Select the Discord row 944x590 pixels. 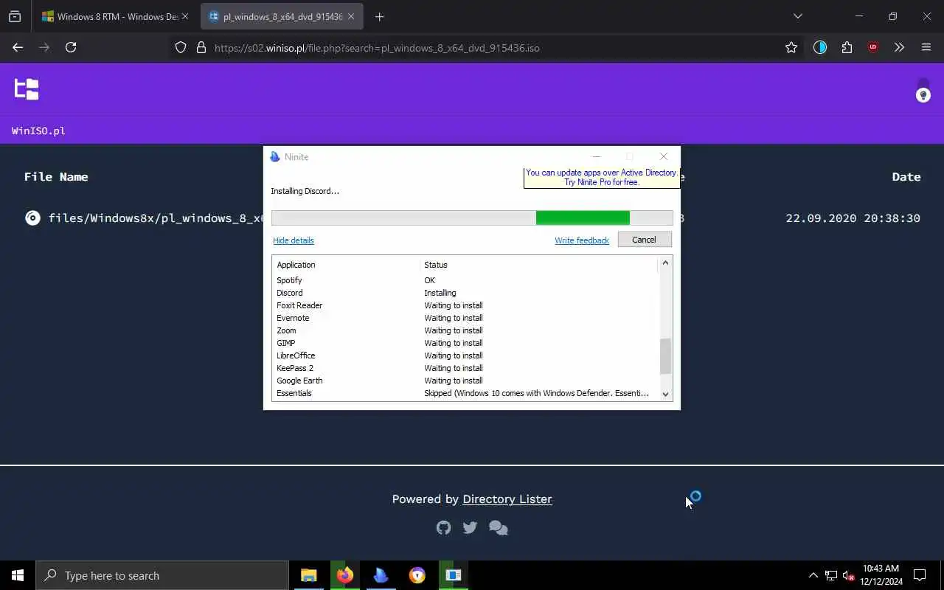[465, 293]
